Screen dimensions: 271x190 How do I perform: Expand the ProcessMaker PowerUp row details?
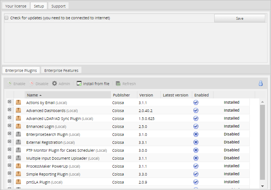(9, 166)
